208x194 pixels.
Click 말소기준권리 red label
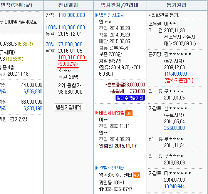coord(179,80)
